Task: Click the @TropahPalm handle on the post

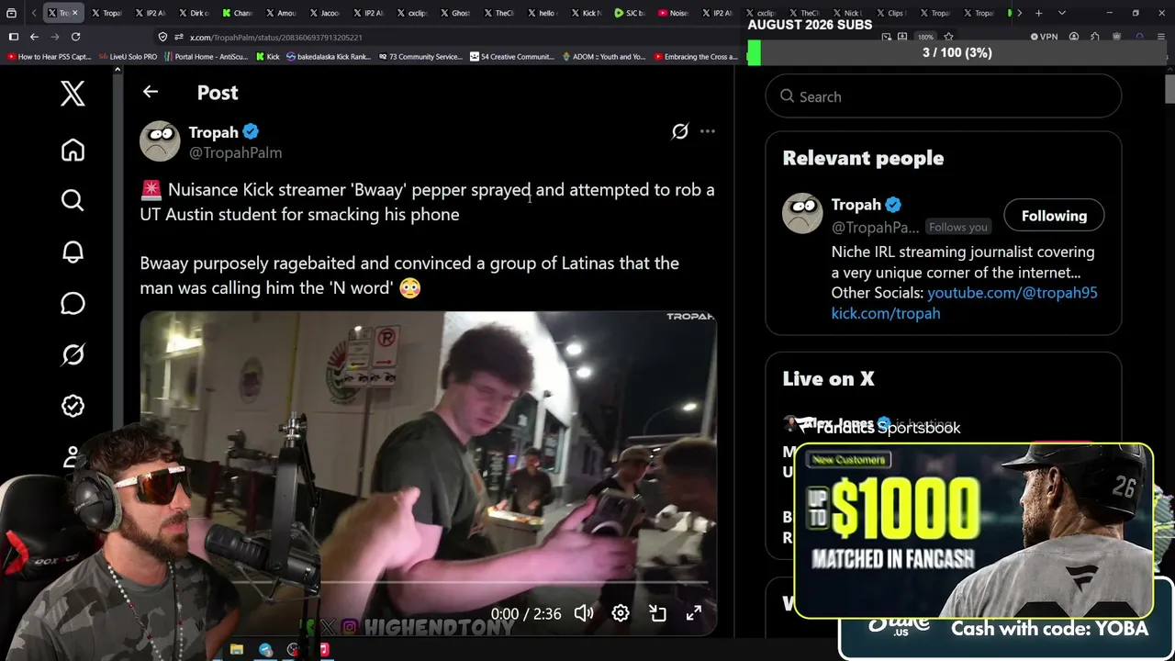Action: tap(235, 152)
